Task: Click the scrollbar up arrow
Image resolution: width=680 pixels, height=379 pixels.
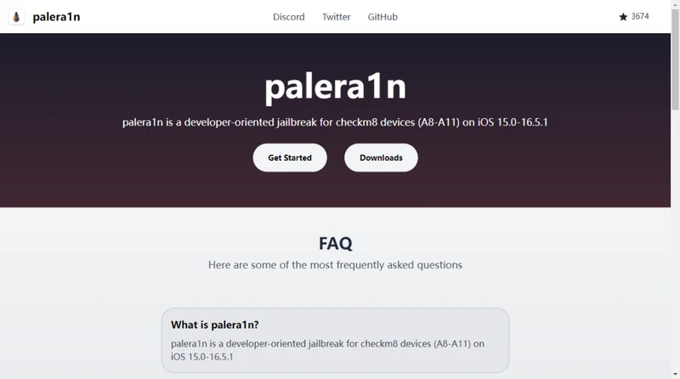Action: (675, 3)
